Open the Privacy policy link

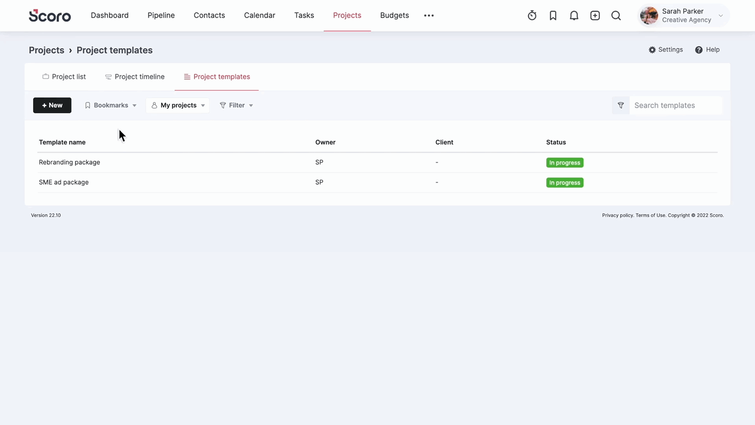(x=618, y=215)
